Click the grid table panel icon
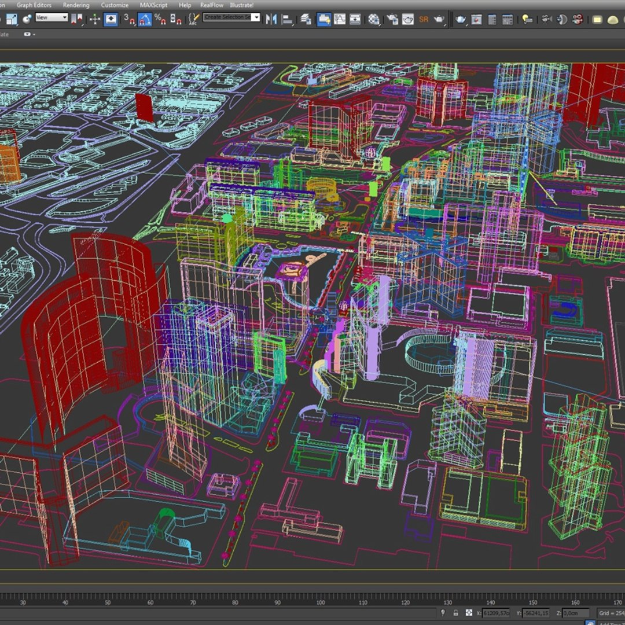Image resolution: width=625 pixels, height=625 pixels. click(507, 19)
